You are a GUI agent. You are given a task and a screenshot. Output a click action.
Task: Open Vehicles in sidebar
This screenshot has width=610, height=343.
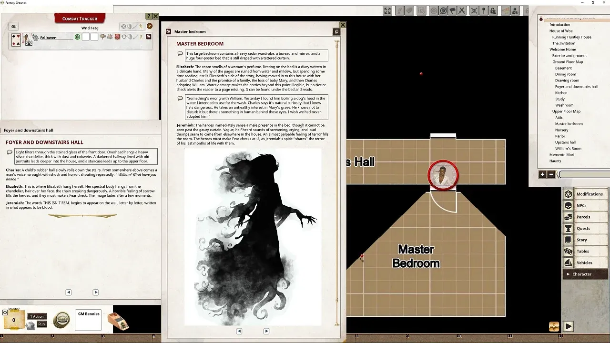[585, 262]
